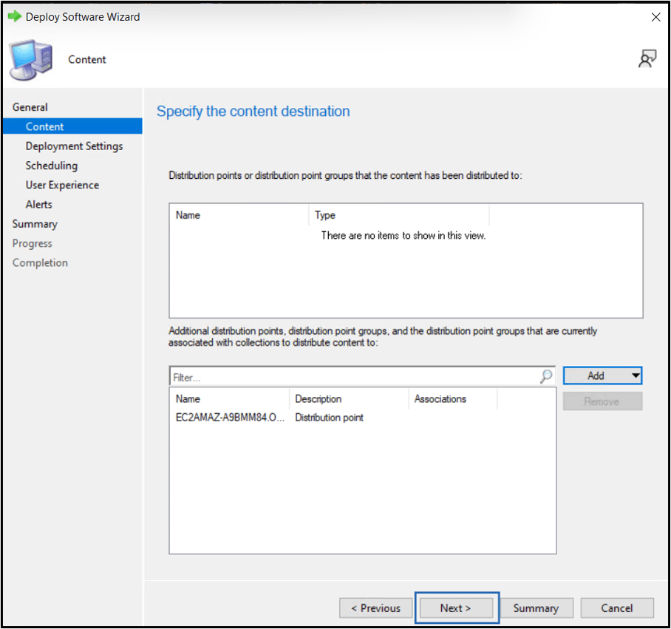Click the computer Content header icon
This screenshot has height=629, width=671.
tap(31, 59)
